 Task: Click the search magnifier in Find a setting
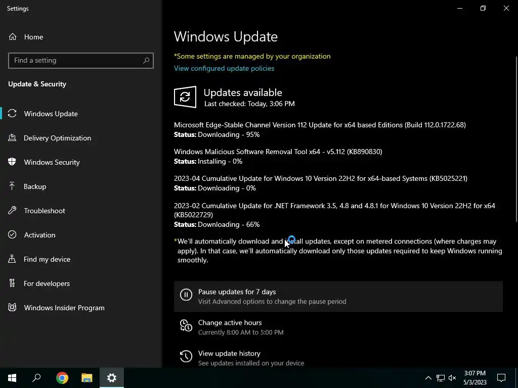146,61
